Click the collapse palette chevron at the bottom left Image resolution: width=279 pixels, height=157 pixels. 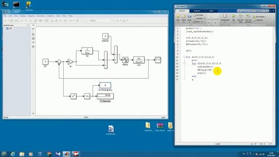pos(33,113)
